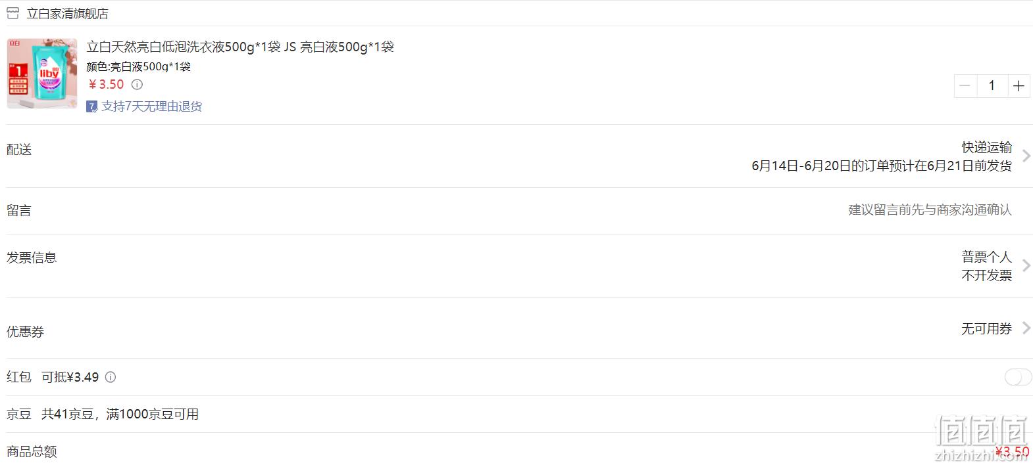Open the 普票个人 invoice setting

(986, 257)
